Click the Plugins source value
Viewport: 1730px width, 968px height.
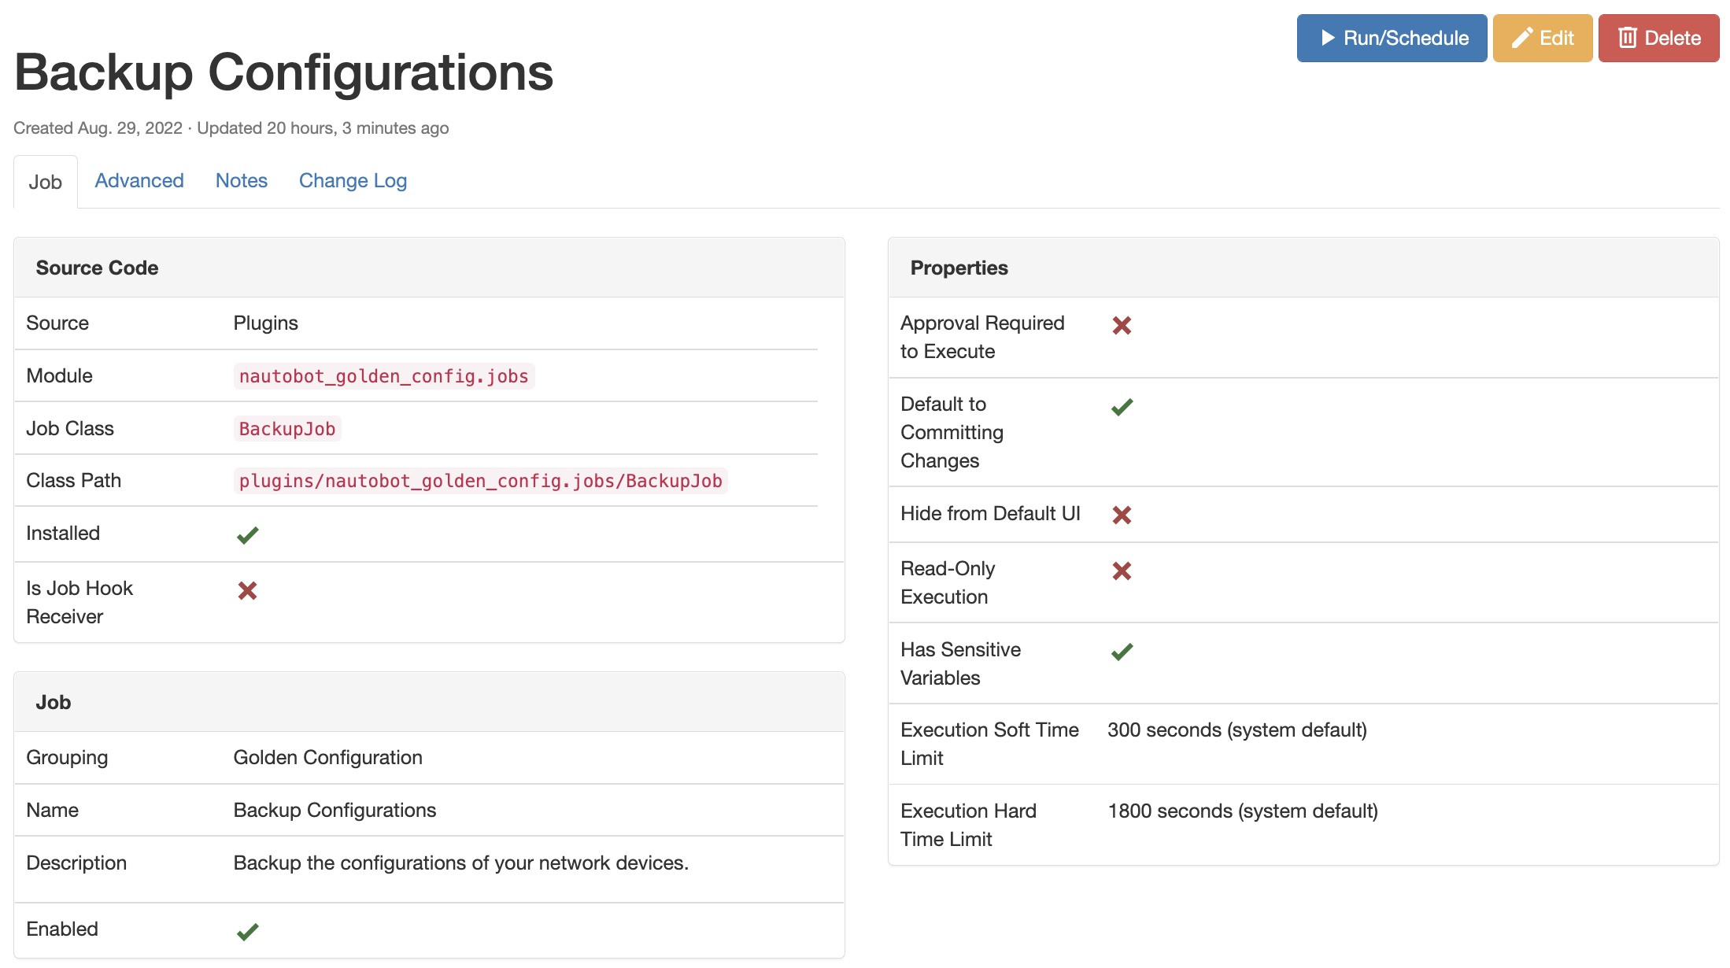click(266, 323)
